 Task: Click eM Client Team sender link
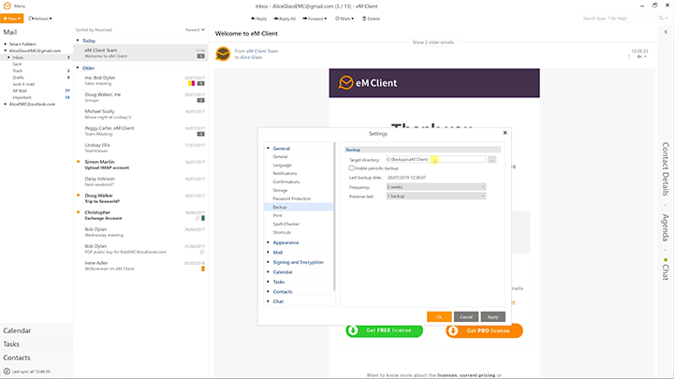click(x=262, y=51)
